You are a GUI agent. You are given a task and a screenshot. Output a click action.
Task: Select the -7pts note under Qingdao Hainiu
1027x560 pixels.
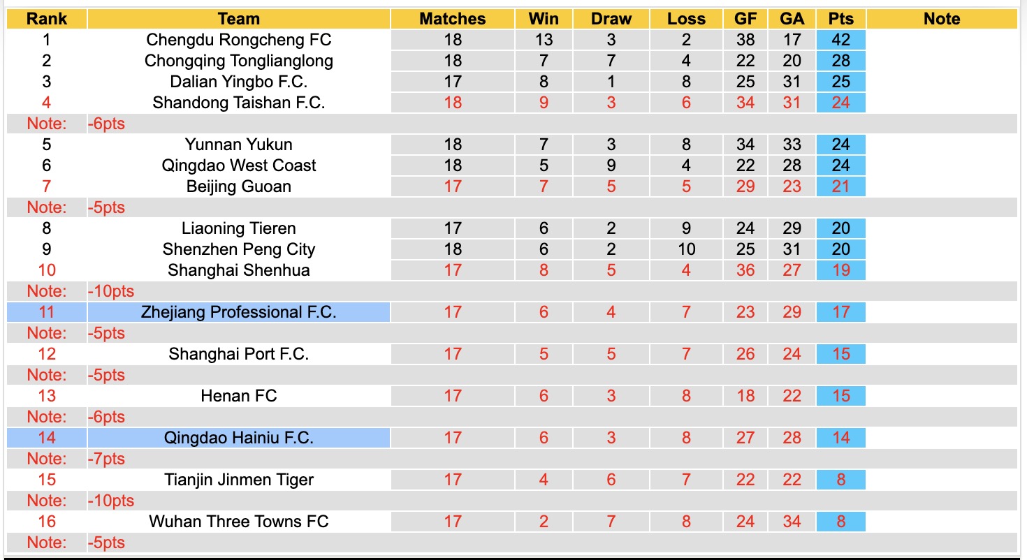click(x=107, y=459)
